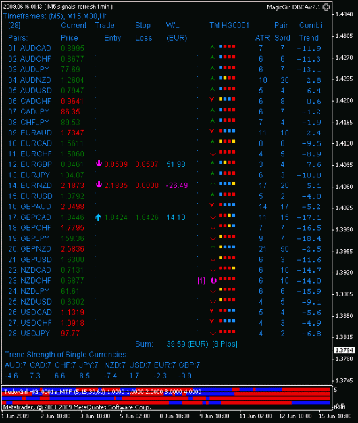Viewport: 358px width, 423px height.
Task: Click the highlighted 1.3794 current price marker
Action: [x=344, y=350]
